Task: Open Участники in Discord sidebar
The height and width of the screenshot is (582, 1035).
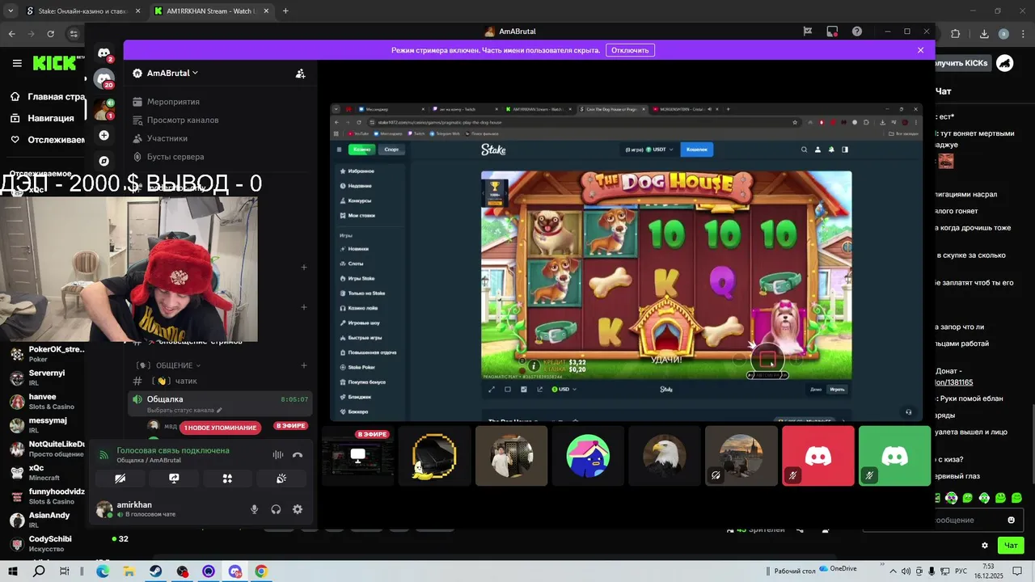Action: tap(160, 138)
